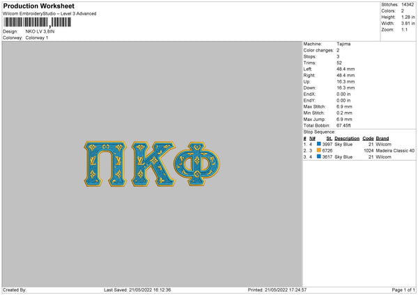
Task: Click the design name NKO LV 3,8IN
Action: (x=40, y=31)
